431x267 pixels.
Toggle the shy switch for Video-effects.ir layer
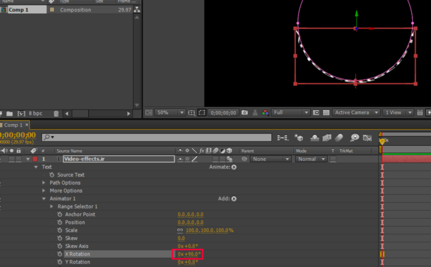click(x=180, y=159)
